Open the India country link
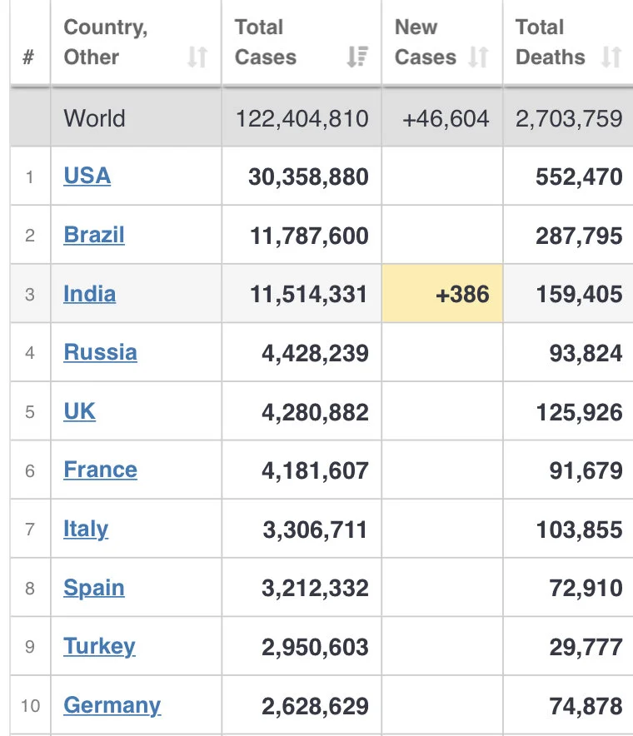Viewport: 633px width, 736px height. tap(90, 294)
